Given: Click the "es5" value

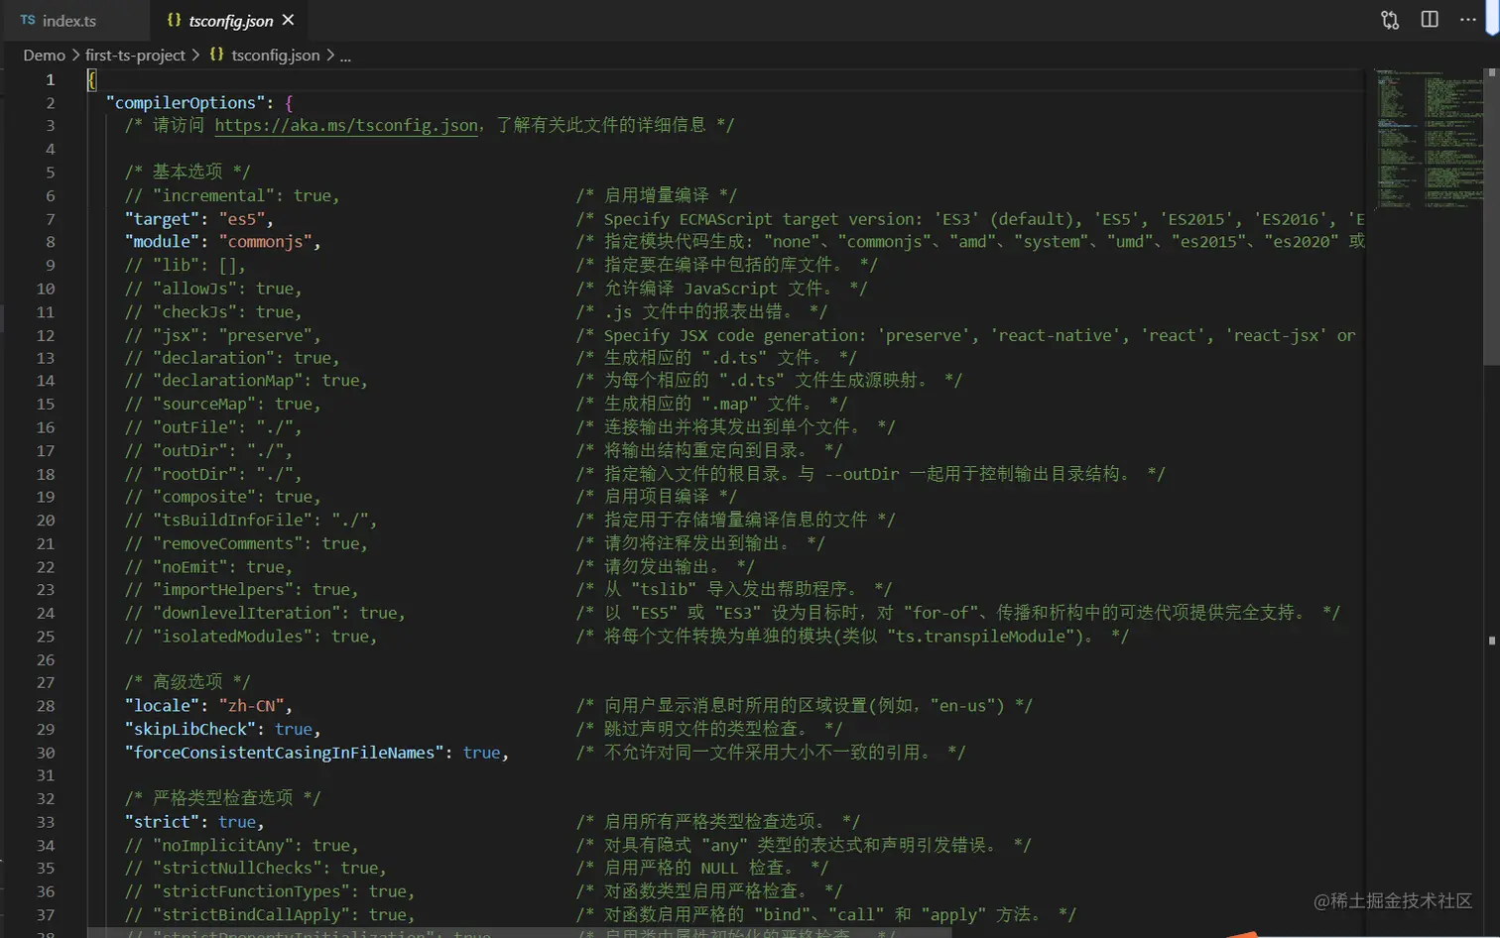Looking at the screenshot, I should pos(242,219).
